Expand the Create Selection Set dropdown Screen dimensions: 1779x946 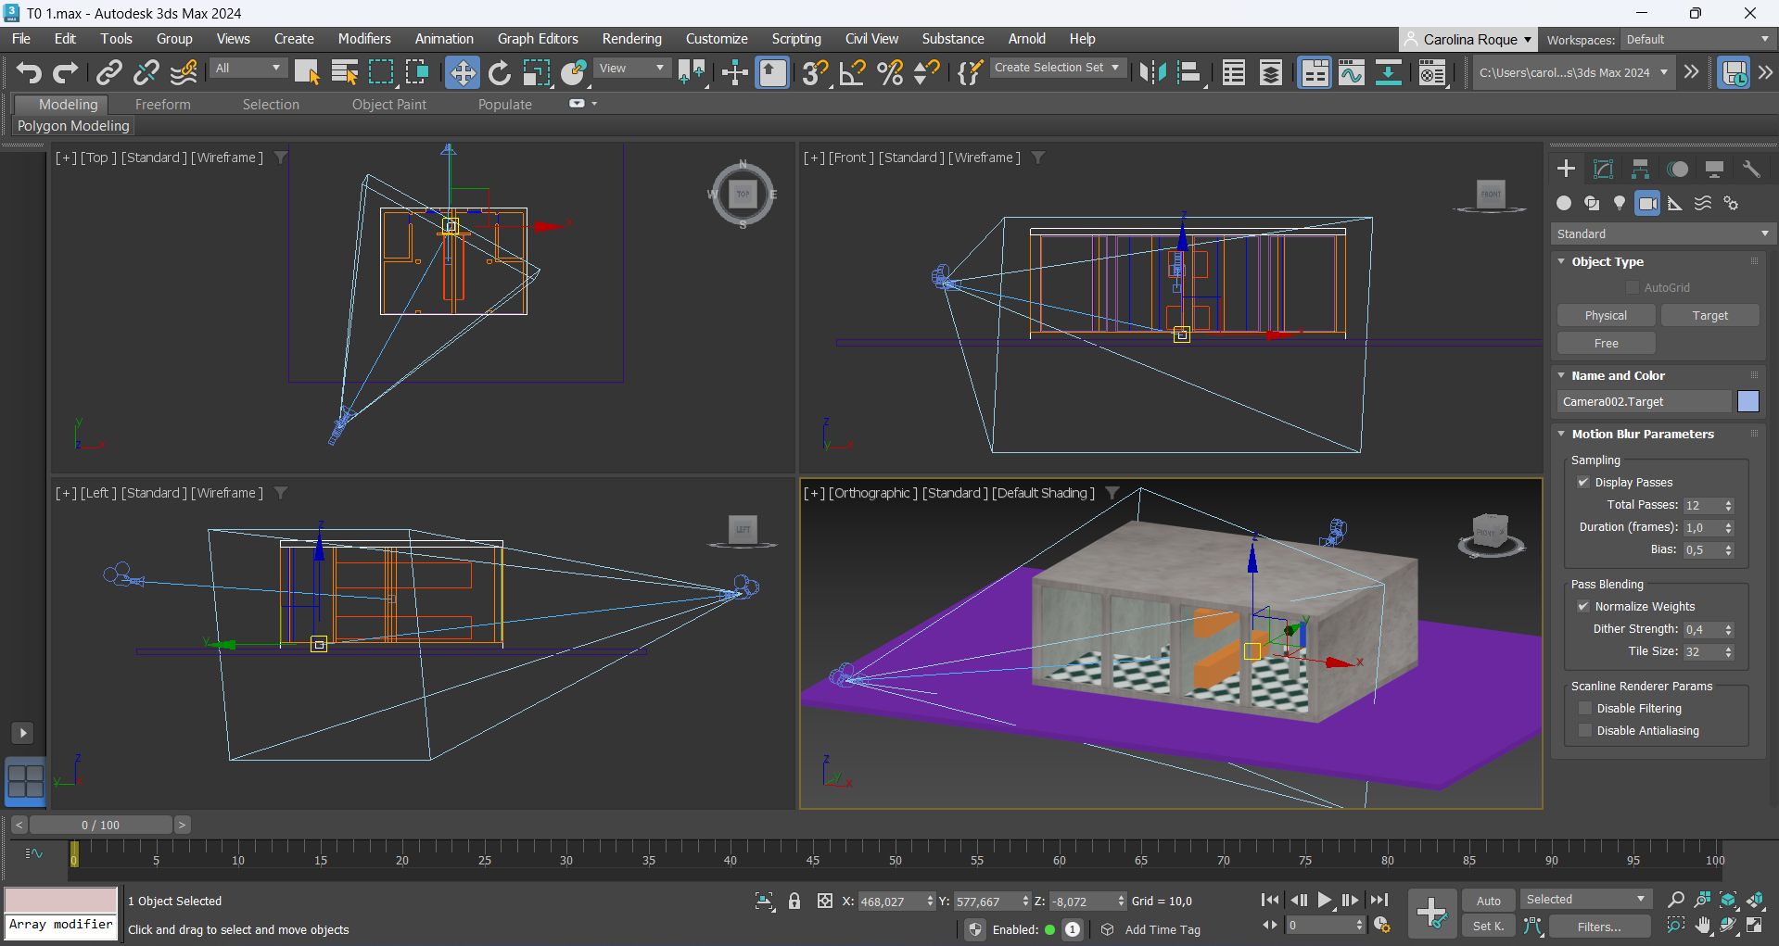(x=1057, y=68)
